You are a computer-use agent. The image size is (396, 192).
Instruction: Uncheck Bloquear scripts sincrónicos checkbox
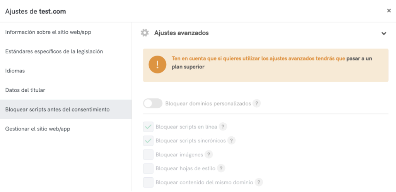coord(148,141)
